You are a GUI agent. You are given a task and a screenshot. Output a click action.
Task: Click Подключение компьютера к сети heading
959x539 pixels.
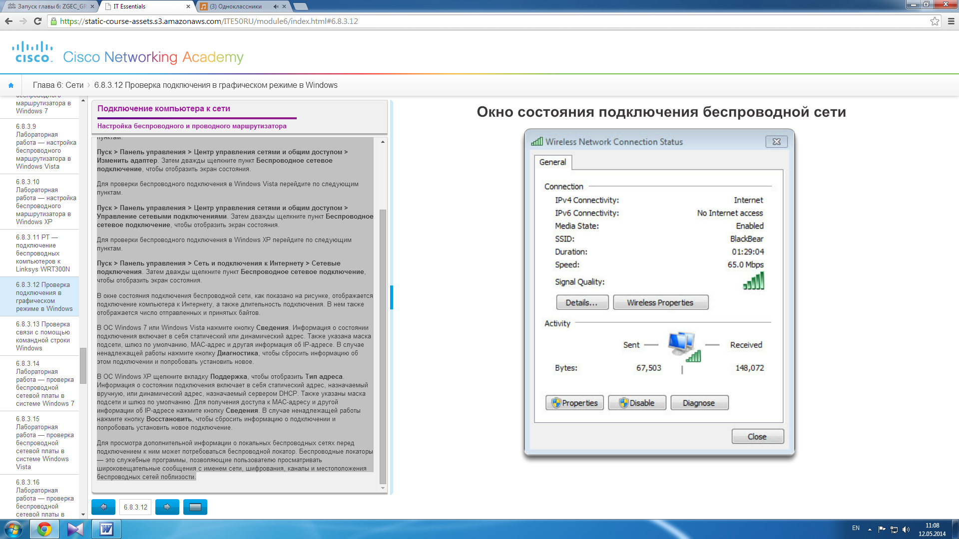pos(164,109)
